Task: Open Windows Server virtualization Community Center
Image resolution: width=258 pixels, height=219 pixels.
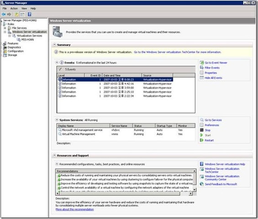Action: (x=222, y=178)
